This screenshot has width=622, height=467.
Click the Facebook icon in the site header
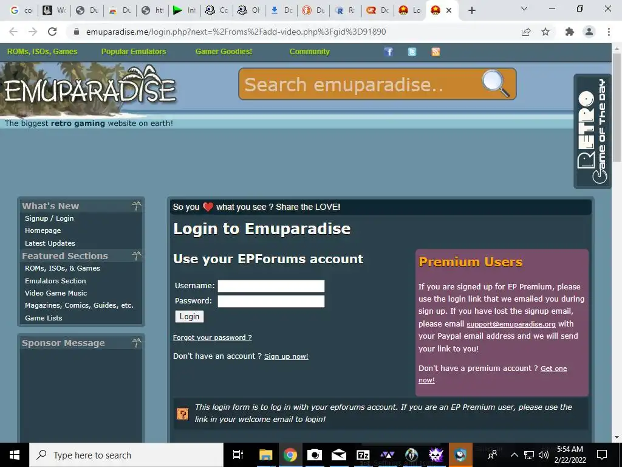point(388,52)
